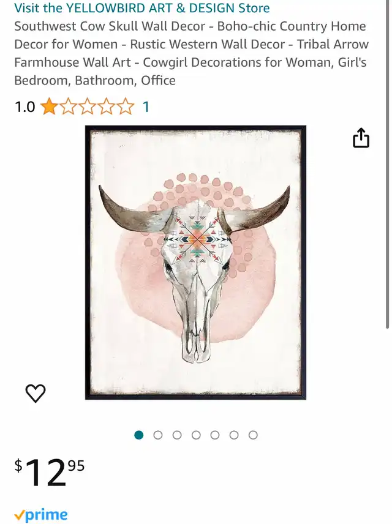Screen dimensions: 392x524
Task: Click the fourth empty rating star
Action: tap(107, 107)
